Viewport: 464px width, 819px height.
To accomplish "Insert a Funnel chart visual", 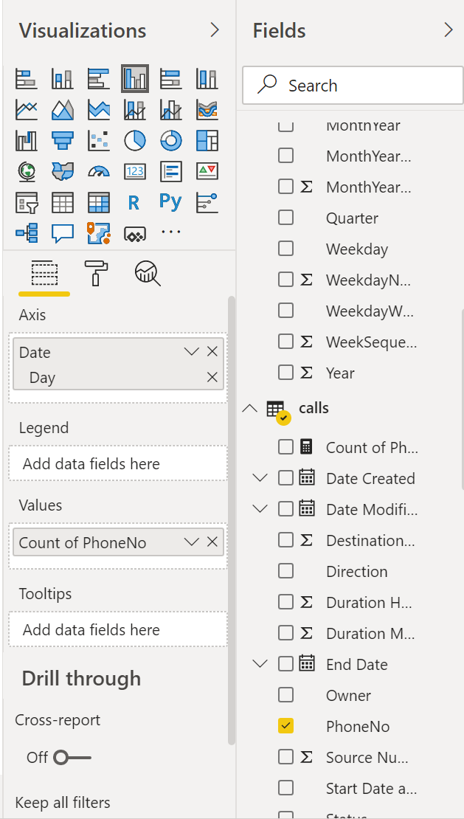I will [x=62, y=140].
